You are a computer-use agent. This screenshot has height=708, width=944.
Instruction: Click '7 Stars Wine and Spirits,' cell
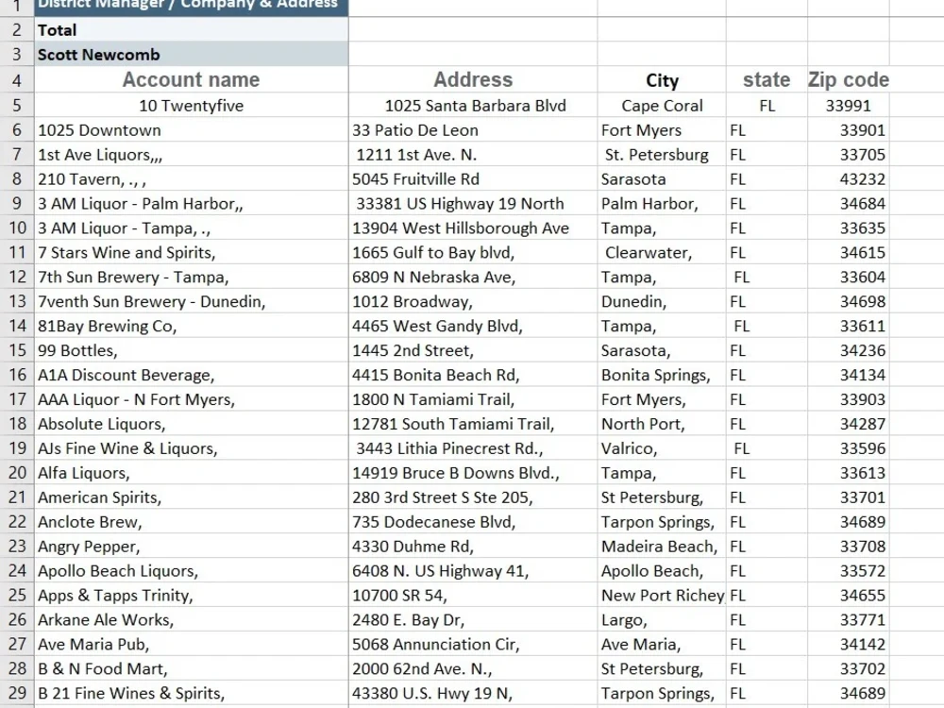(191, 252)
